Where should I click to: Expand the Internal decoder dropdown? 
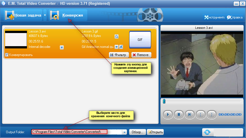[62, 47]
